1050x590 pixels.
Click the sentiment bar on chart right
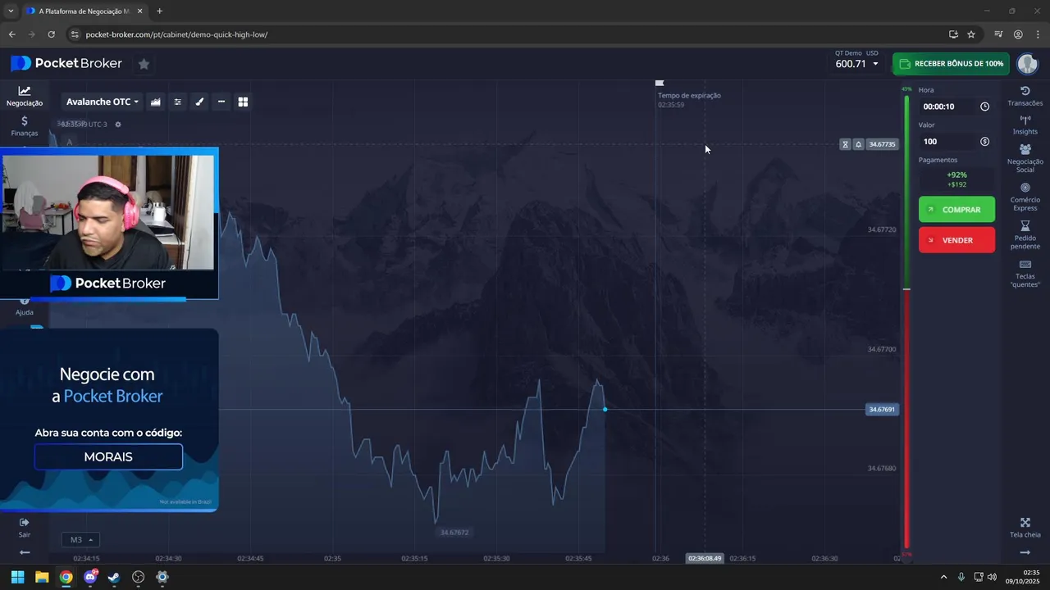pos(906,320)
